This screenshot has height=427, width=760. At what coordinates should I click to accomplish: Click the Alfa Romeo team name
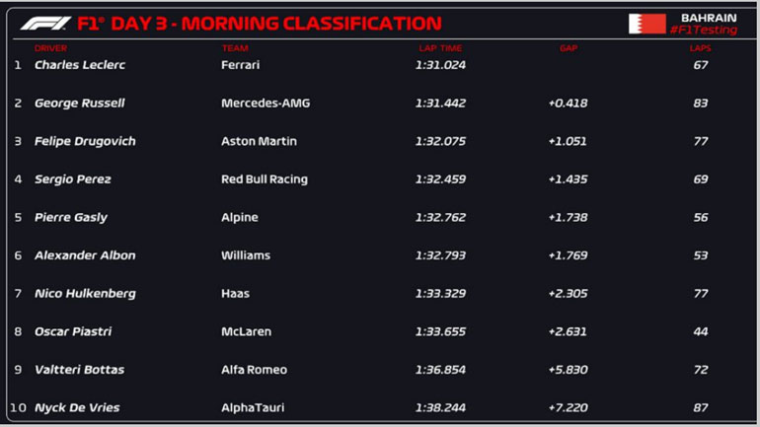coord(254,370)
